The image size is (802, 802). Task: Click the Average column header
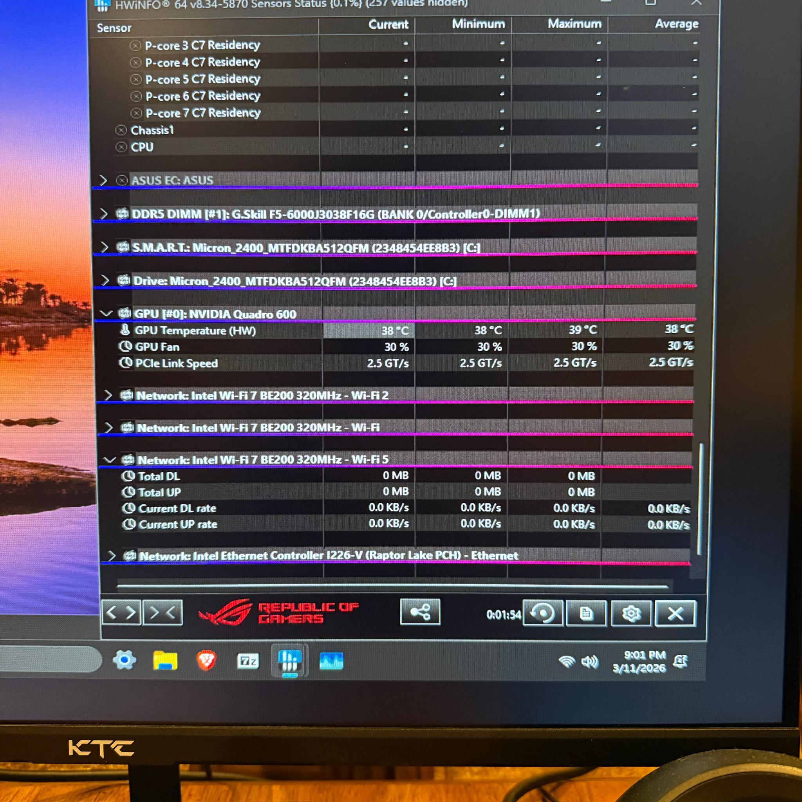pyautogui.click(x=677, y=23)
